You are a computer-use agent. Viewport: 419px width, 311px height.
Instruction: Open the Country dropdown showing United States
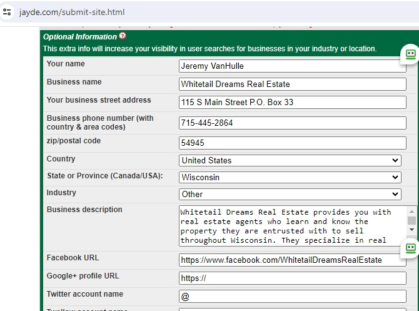(290, 161)
